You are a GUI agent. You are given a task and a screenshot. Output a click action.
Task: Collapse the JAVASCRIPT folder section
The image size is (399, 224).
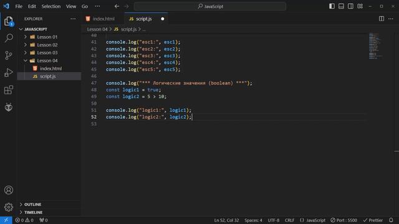coord(36,29)
